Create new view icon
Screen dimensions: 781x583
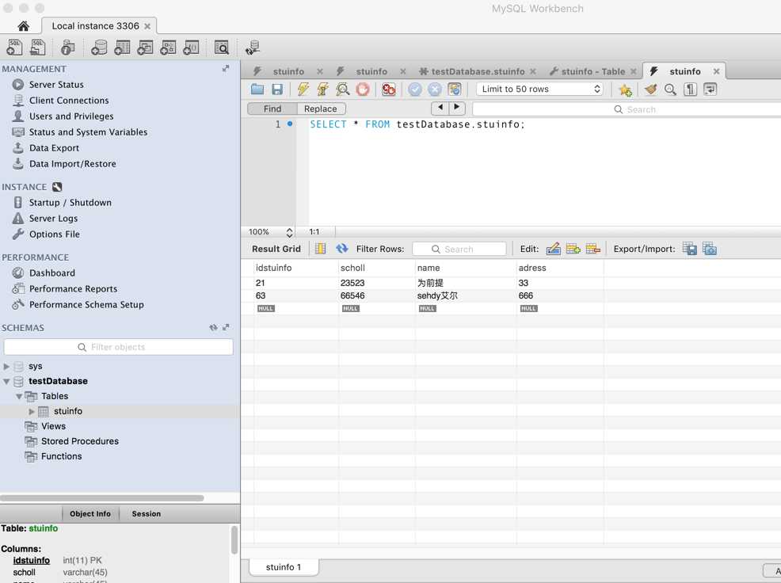click(145, 48)
